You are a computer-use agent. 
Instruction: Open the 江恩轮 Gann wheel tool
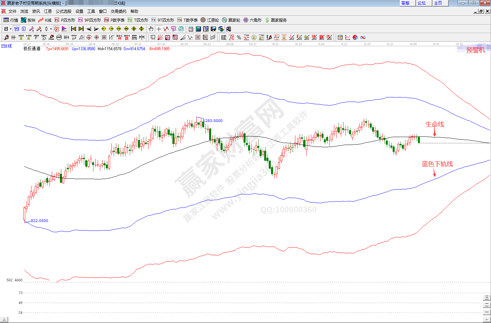point(210,20)
